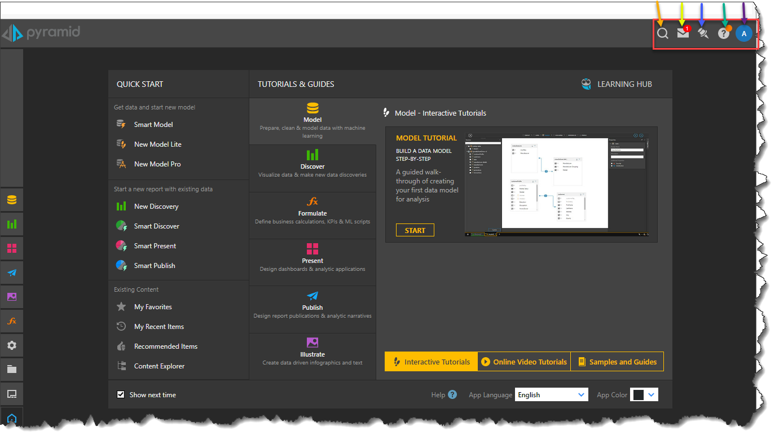
Task: Select the Illustrate tutorials tab
Action: (313, 356)
